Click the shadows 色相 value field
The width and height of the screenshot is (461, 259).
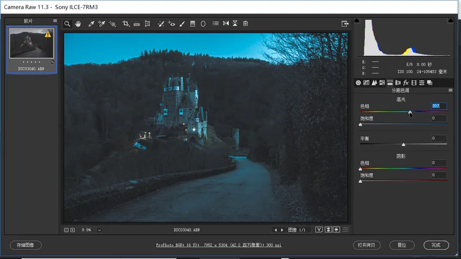click(x=439, y=163)
